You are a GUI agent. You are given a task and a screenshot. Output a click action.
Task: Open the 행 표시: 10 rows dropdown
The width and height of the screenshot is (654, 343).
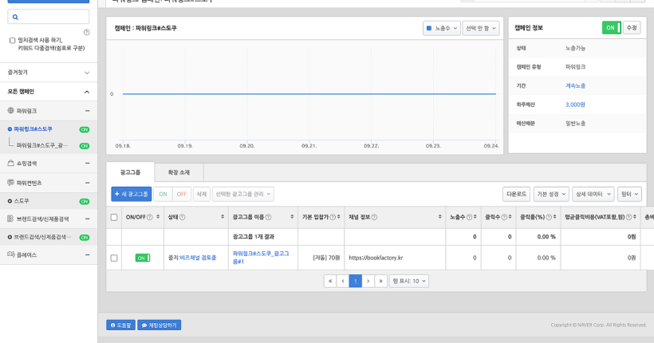[x=409, y=281]
